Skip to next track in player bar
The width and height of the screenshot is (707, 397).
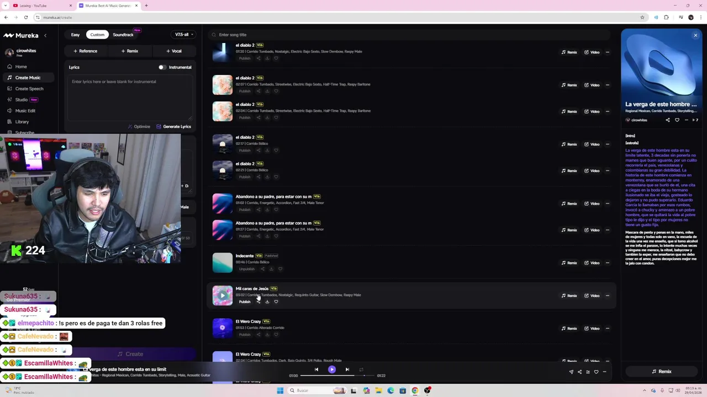(347, 369)
